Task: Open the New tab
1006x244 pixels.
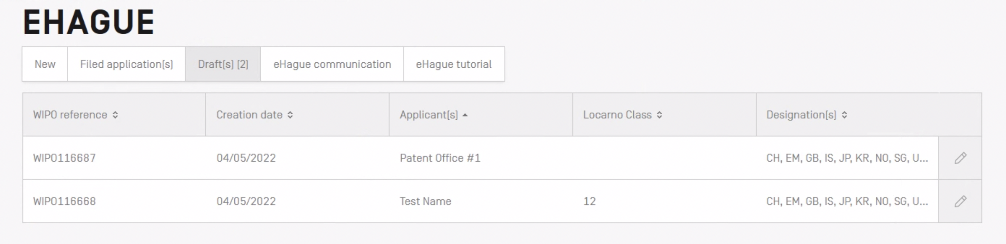Action: coord(45,64)
